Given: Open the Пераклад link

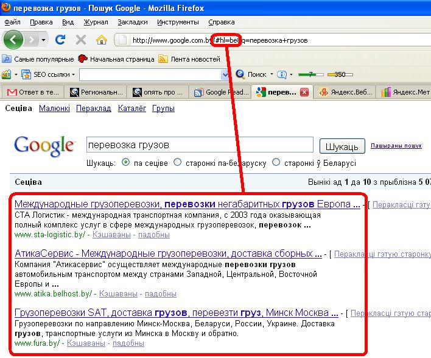Looking at the screenshot, I should click(94, 109).
